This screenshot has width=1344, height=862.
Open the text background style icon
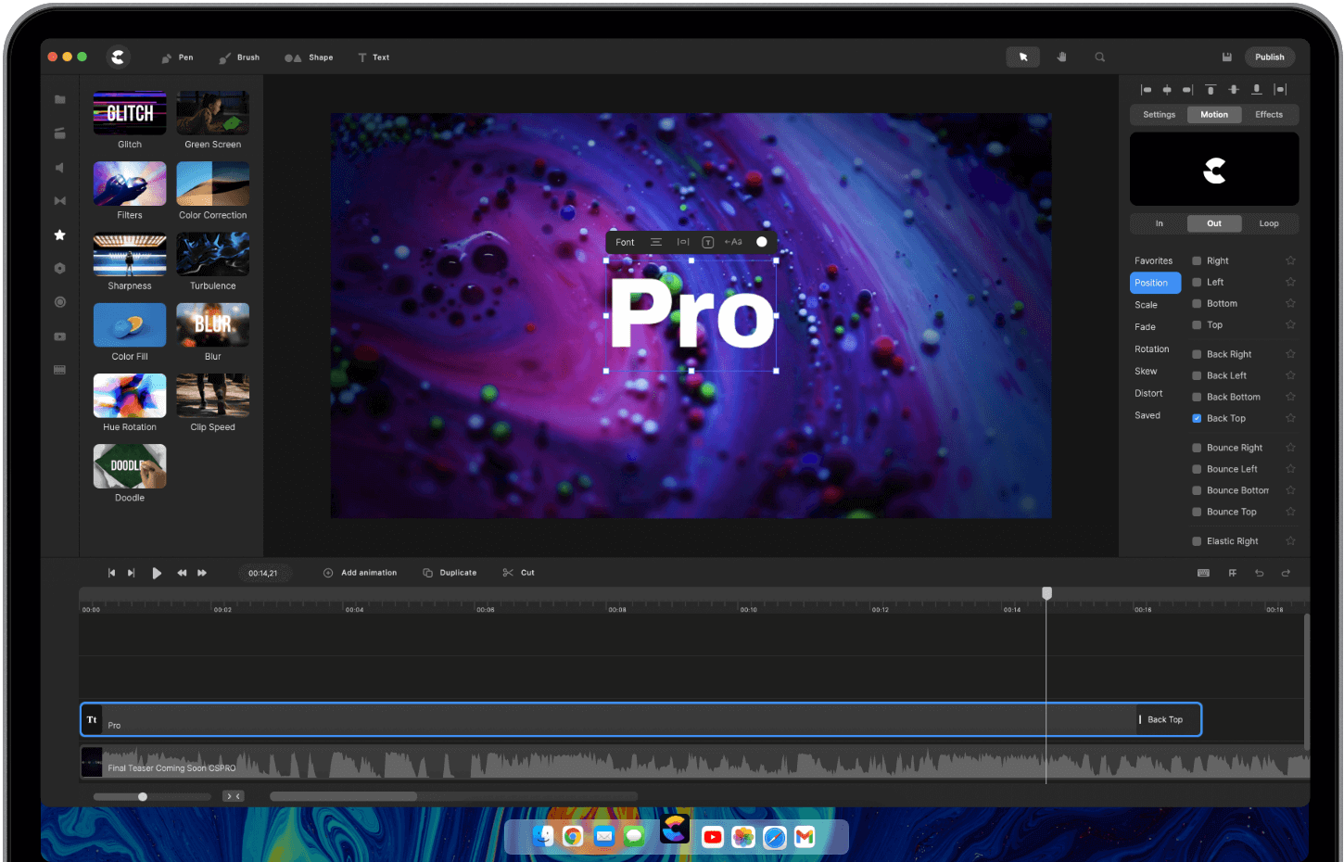707,242
